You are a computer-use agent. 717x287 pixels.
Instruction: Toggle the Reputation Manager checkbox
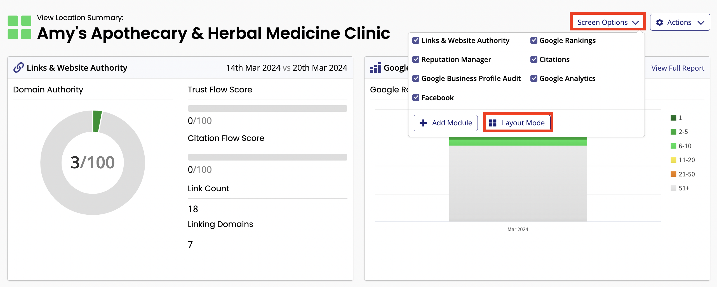click(416, 59)
